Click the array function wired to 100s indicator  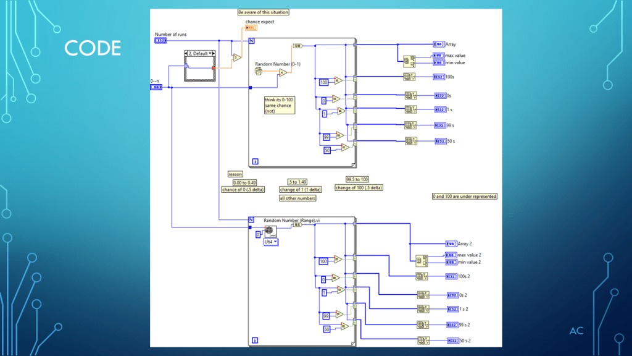click(408, 77)
